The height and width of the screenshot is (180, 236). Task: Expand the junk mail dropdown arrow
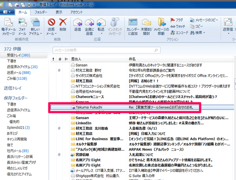[56, 34]
